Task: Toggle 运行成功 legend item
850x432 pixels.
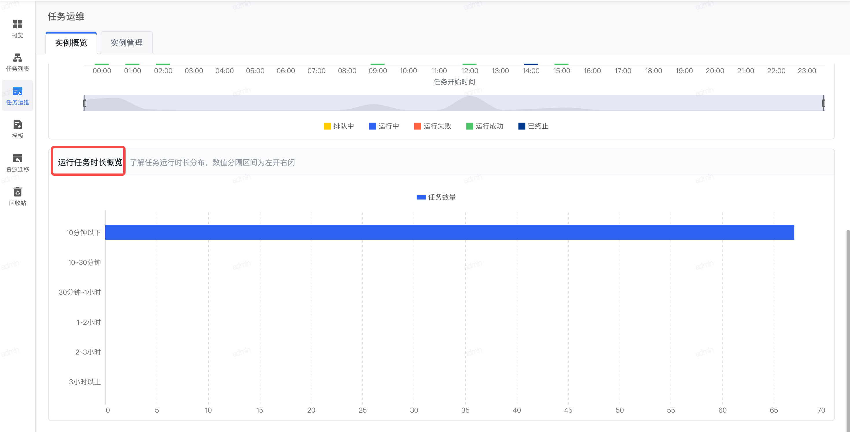Action: pos(485,126)
